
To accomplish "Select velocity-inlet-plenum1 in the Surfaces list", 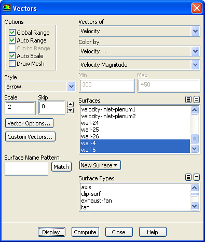I will tap(135, 109).
